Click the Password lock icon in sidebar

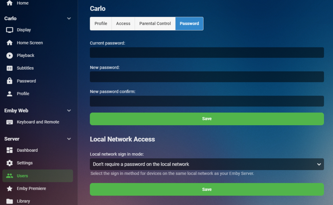(10, 81)
